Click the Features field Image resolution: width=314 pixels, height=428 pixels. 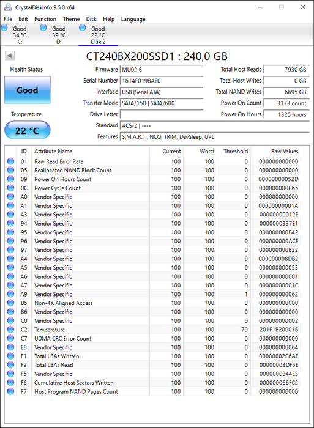pos(214,137)
